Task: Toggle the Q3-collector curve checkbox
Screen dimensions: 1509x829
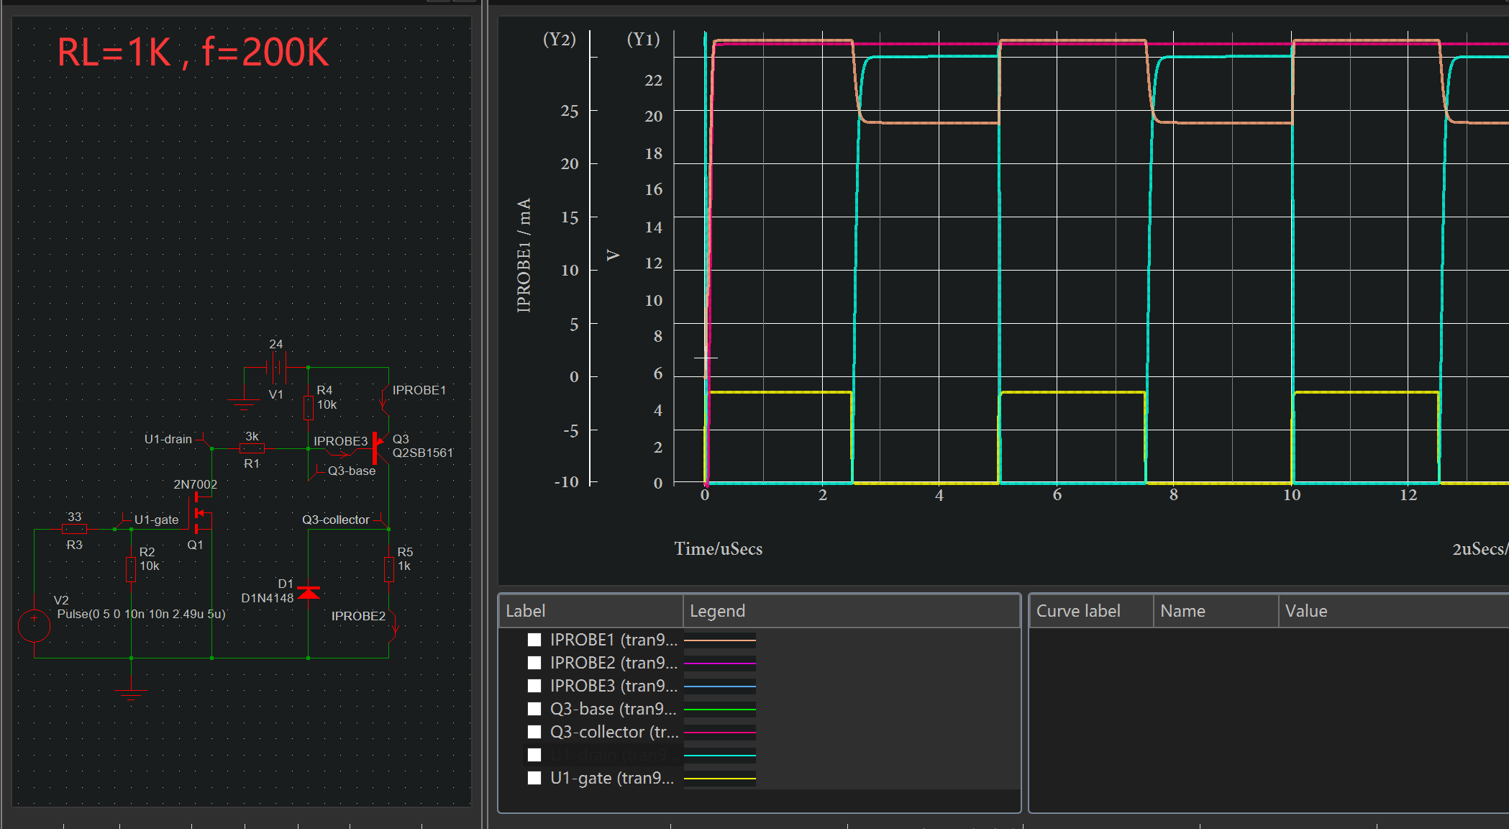Action: [534, 732]
